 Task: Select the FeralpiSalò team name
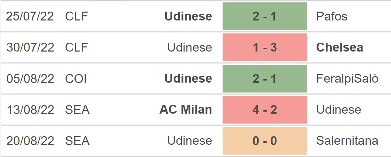tap(347, 78)
